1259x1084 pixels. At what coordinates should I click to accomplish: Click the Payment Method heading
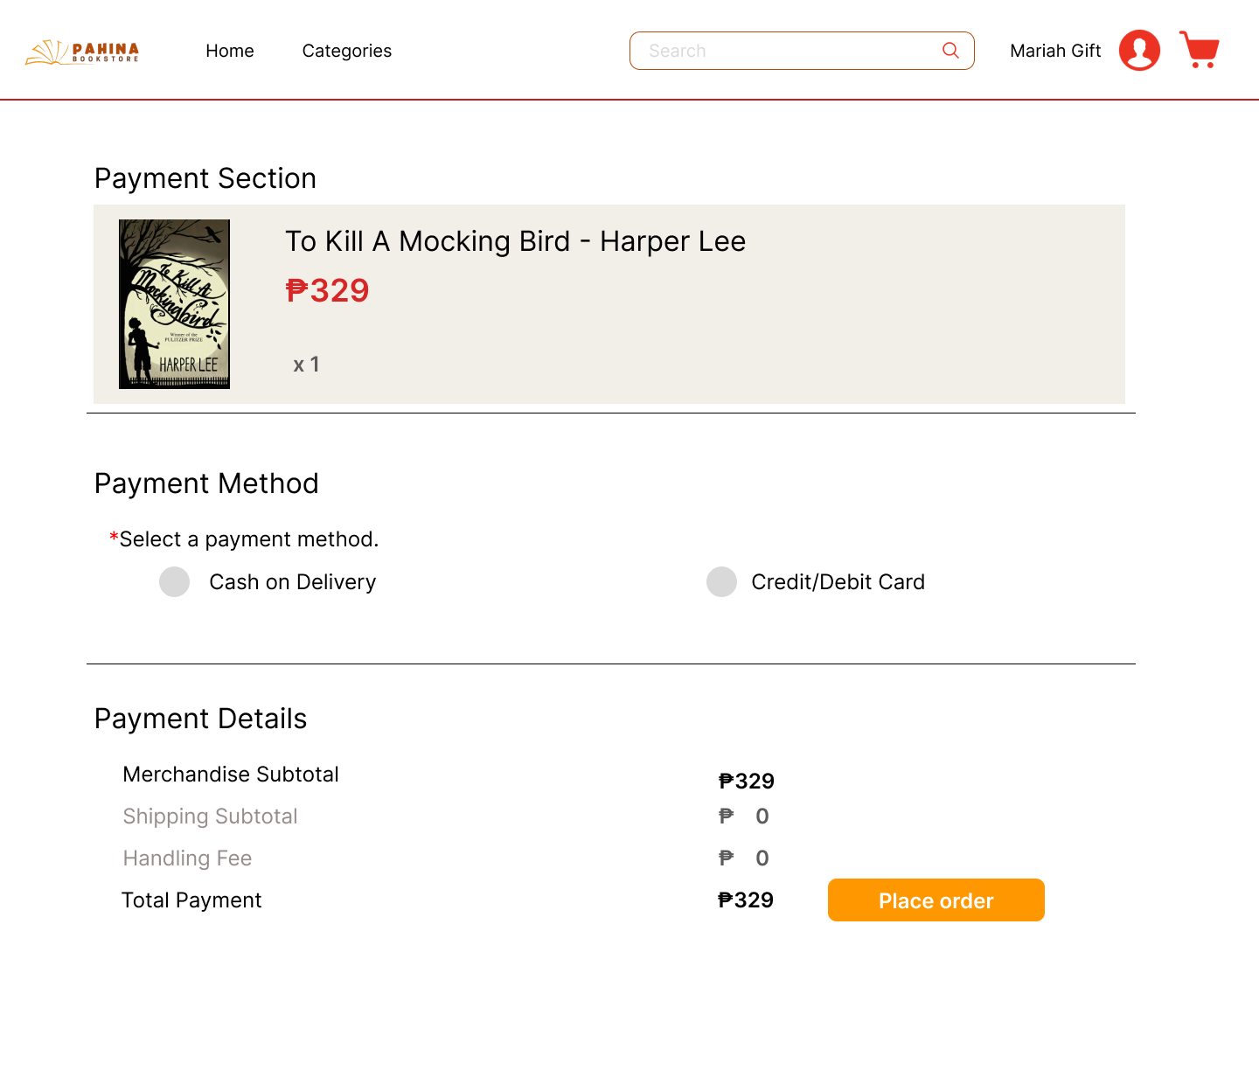[x=206, y=483]
